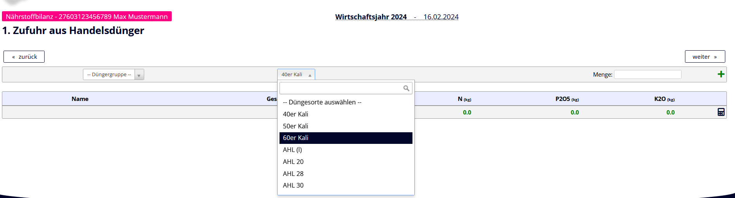Screen dimensions: 735x198
Task: Click the magnifier icon in dropdown search
Action: pos(406,88)
